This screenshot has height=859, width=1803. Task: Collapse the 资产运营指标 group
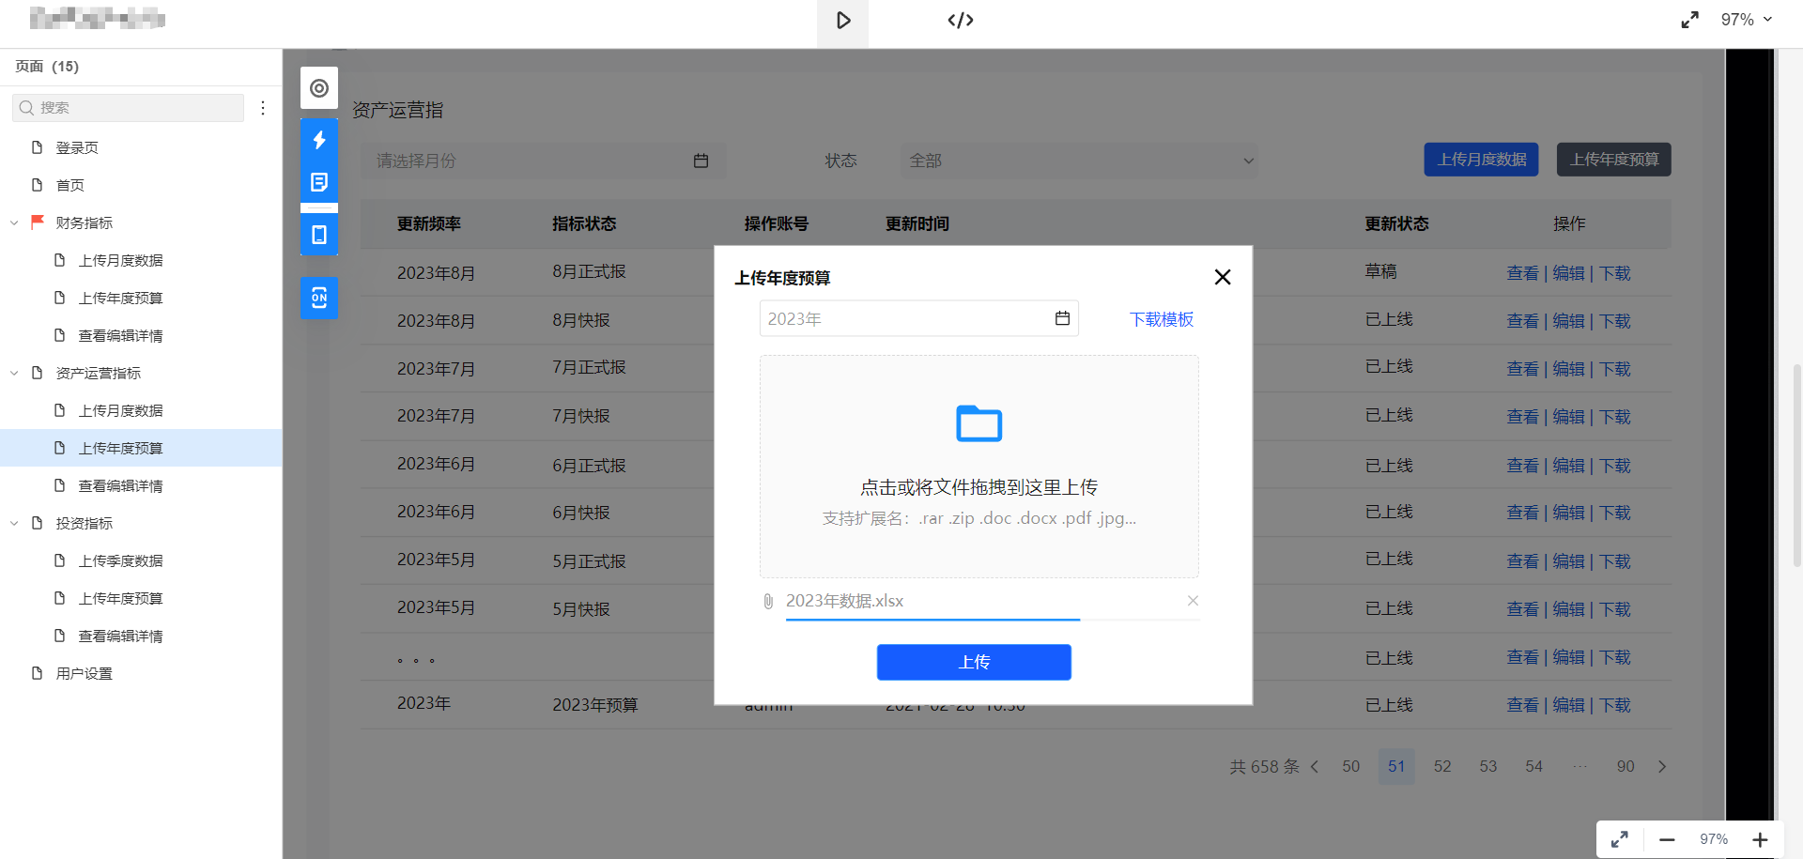14,373
